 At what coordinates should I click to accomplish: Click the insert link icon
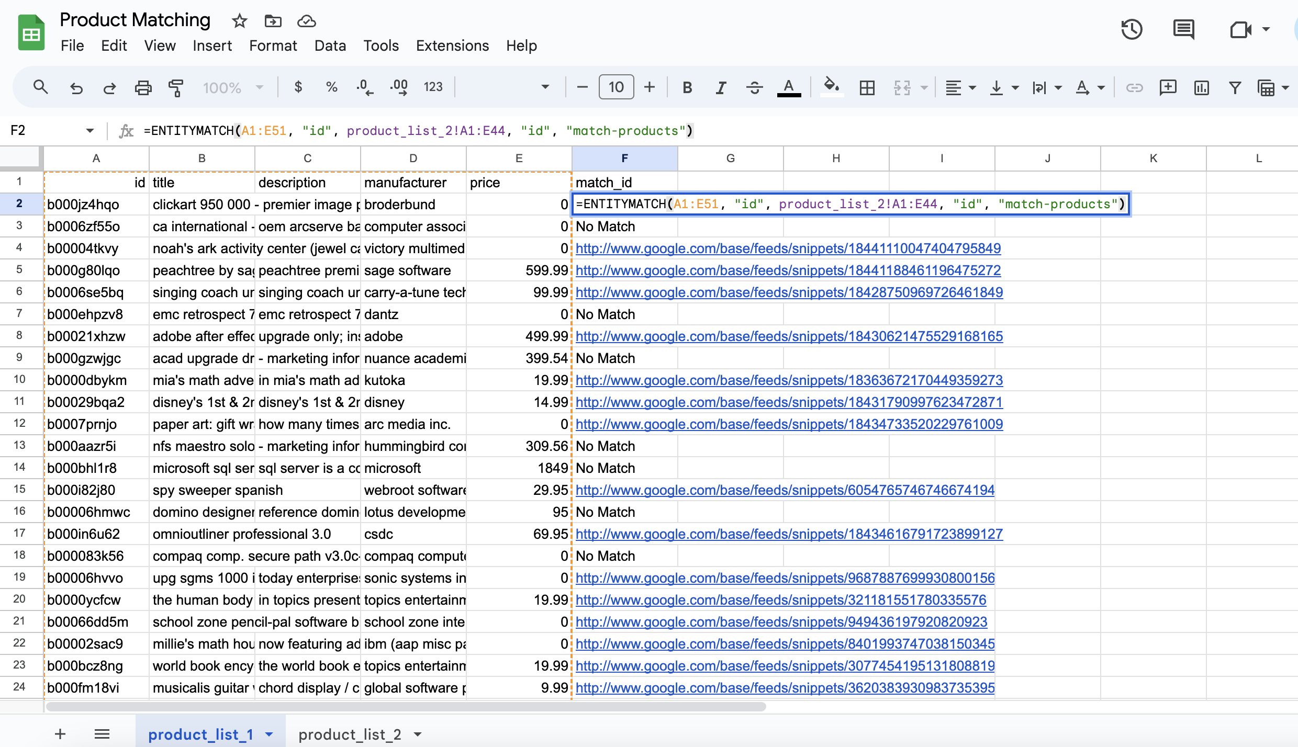click(1134, 87)
